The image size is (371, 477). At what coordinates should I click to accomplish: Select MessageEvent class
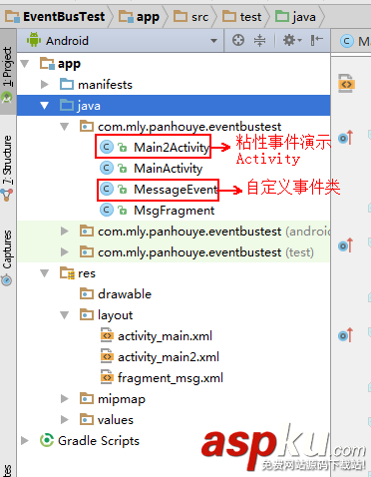coord(176,190)
